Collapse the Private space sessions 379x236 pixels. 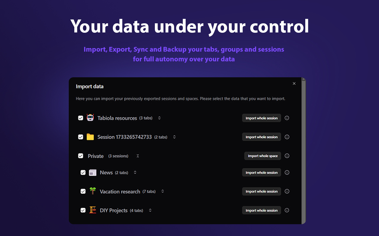tap(138, 156)
